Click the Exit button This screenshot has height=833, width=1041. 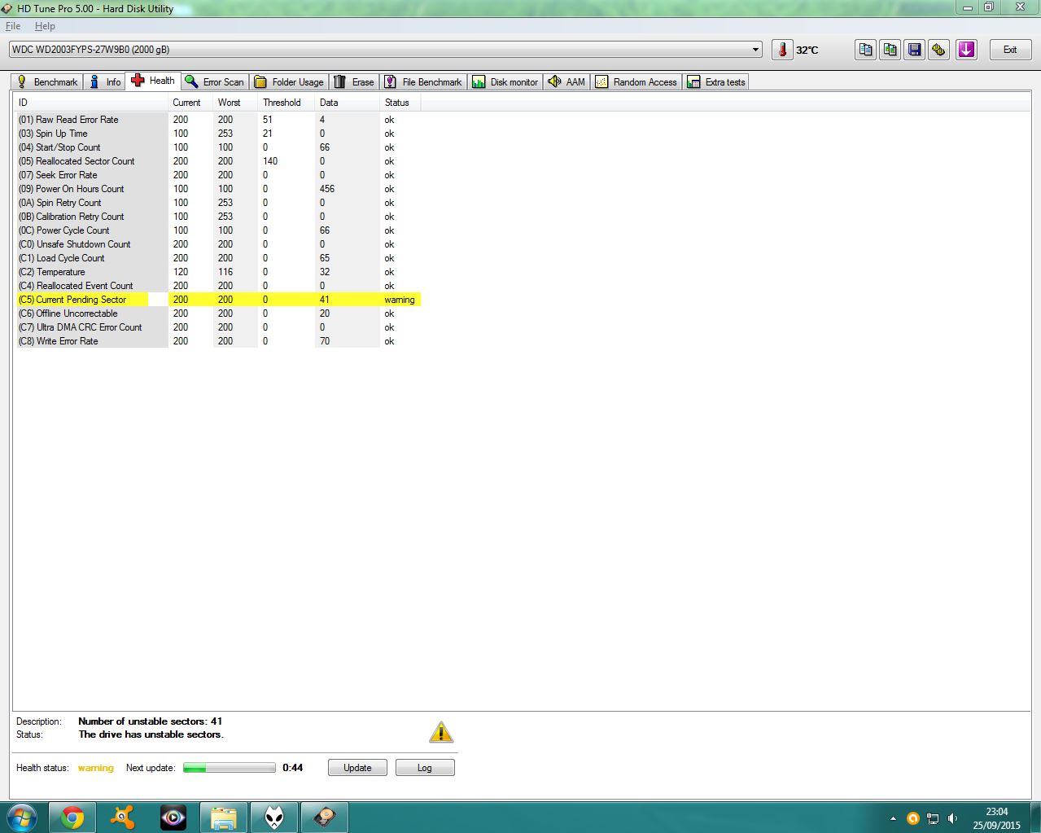point(1010,50)
